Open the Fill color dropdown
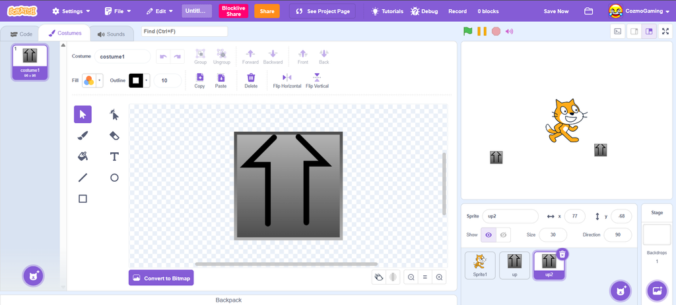Viewport: 676px width, 305px height. (x=92, y=80)
